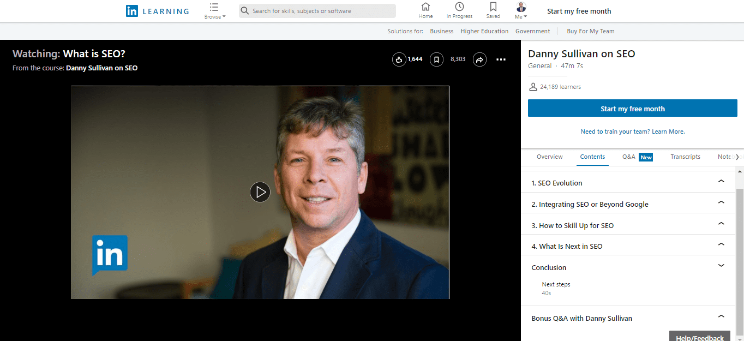The image size is (744, 341).
Task: Open Business solutions link
Action: pos(441,31)
